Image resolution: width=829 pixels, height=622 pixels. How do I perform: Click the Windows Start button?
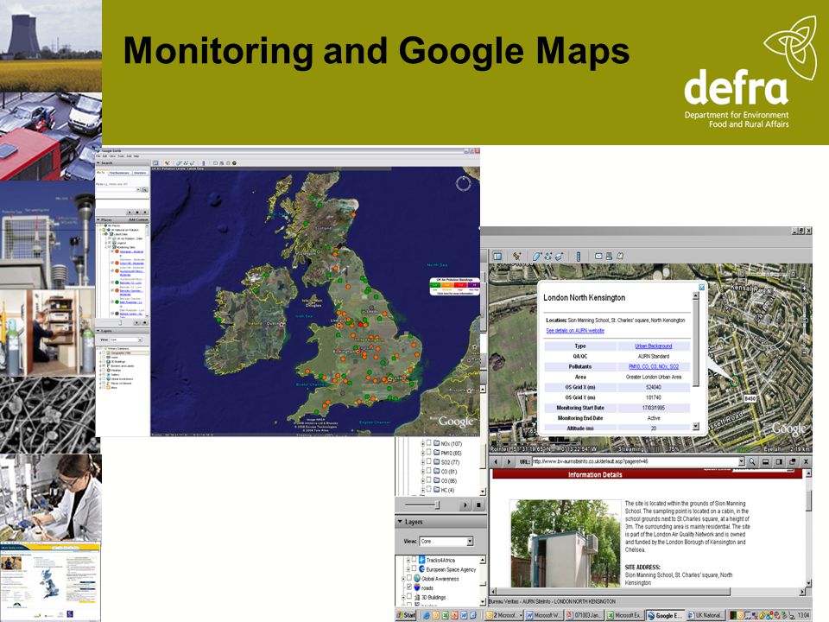pos(407,616)
